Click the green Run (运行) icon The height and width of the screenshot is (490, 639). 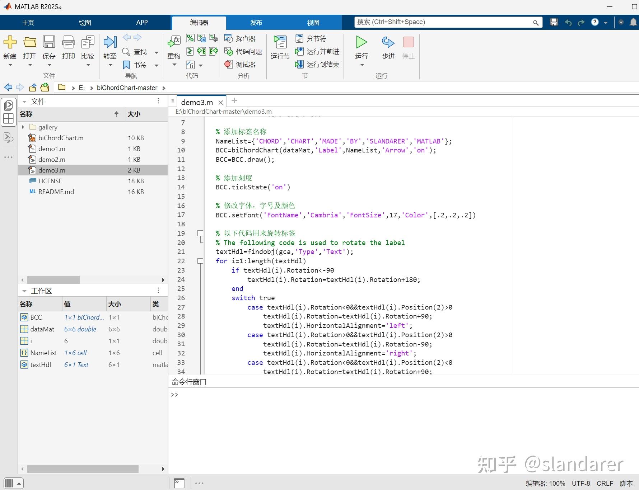pos(361,43)
